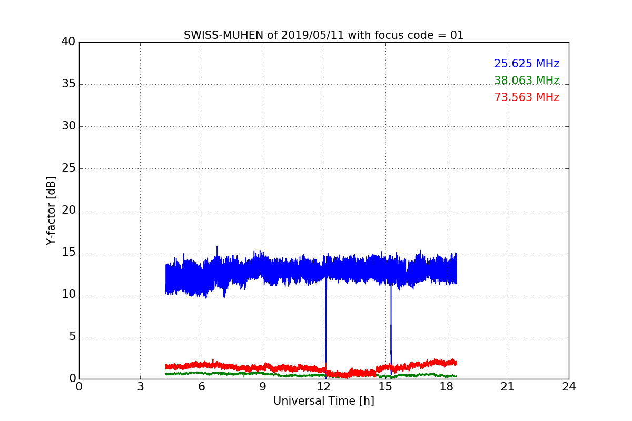Click the y-axis tick label 25
632x421 pixels.
pos(68,168)
